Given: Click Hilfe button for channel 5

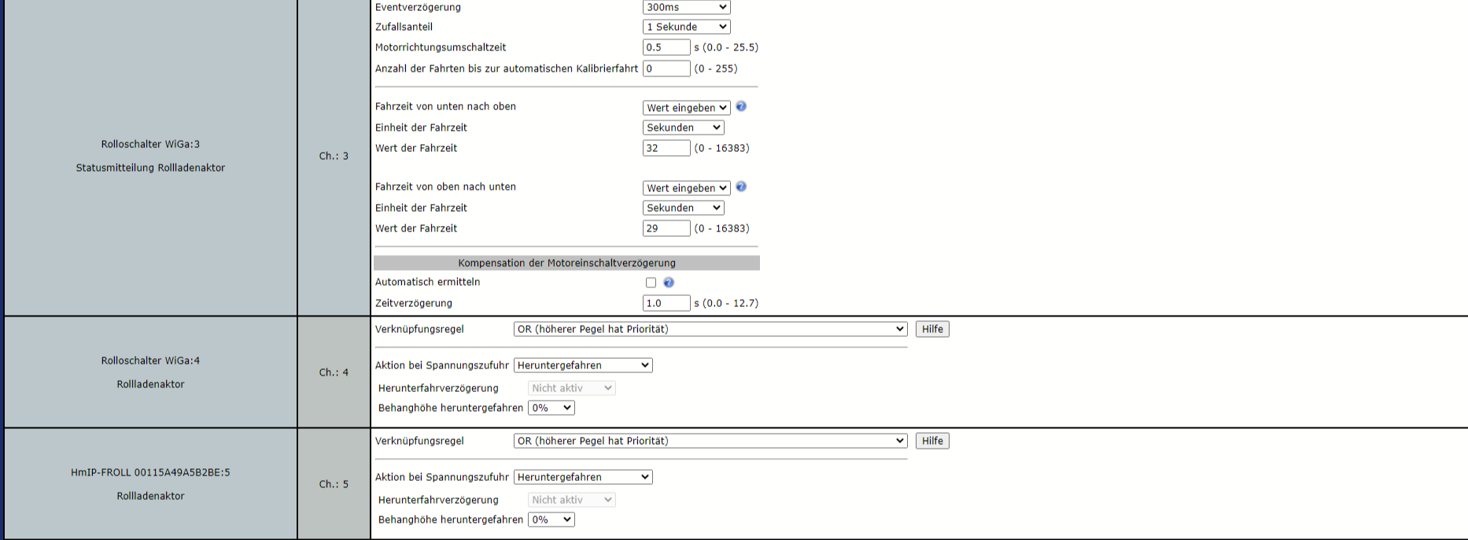Looking at the screenshot, I should [932, 441].
